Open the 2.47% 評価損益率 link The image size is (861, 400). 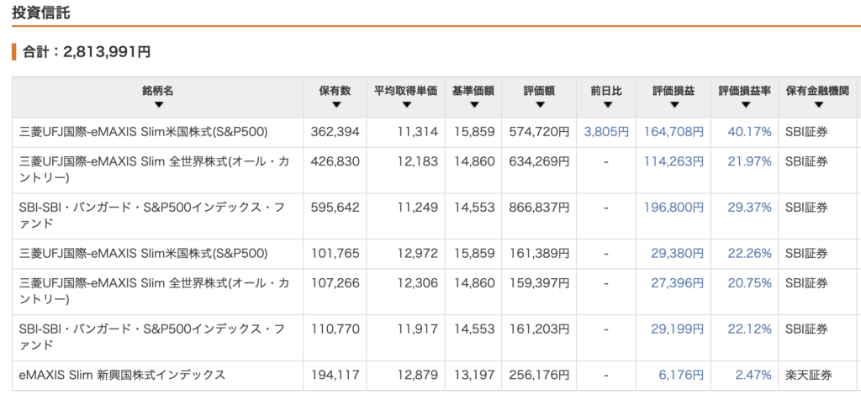click(753, 376)
